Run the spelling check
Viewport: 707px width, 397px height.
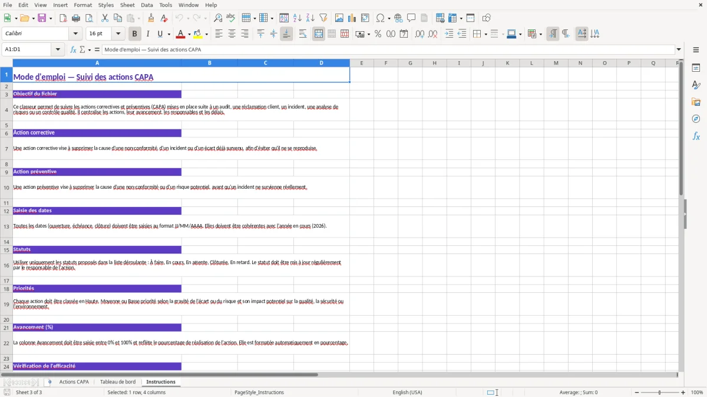pos(231,18)
